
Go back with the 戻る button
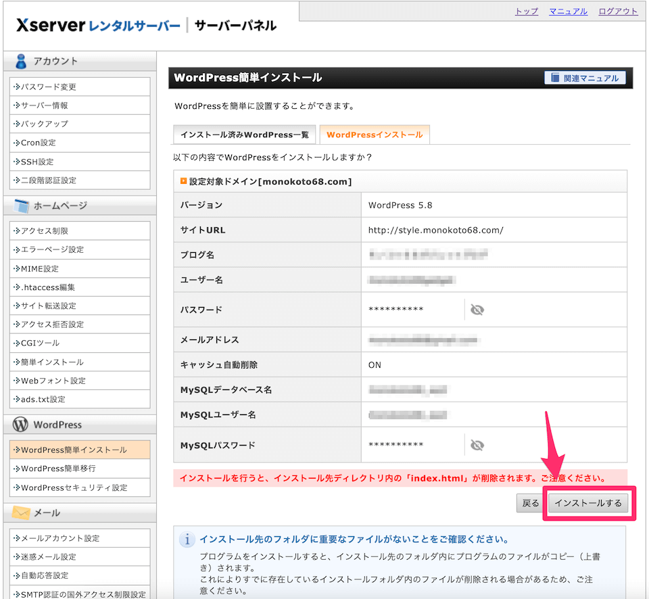(x=531, y=503)
